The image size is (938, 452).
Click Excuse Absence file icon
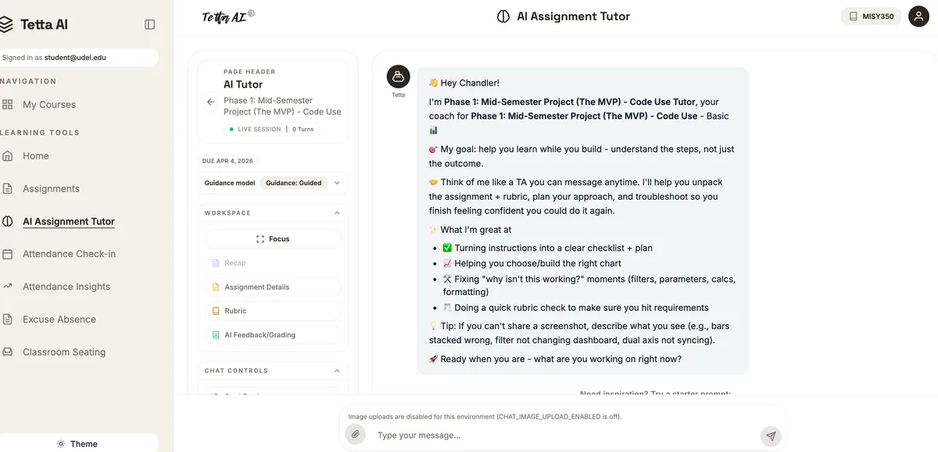(7, 319)
